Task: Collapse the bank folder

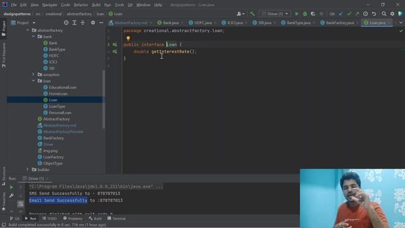Action: tap(34, 37)
